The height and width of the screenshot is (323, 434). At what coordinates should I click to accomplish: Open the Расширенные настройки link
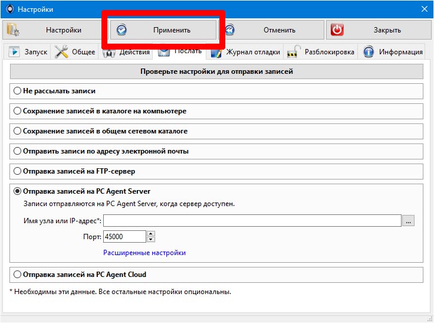(x=144, y=253)
